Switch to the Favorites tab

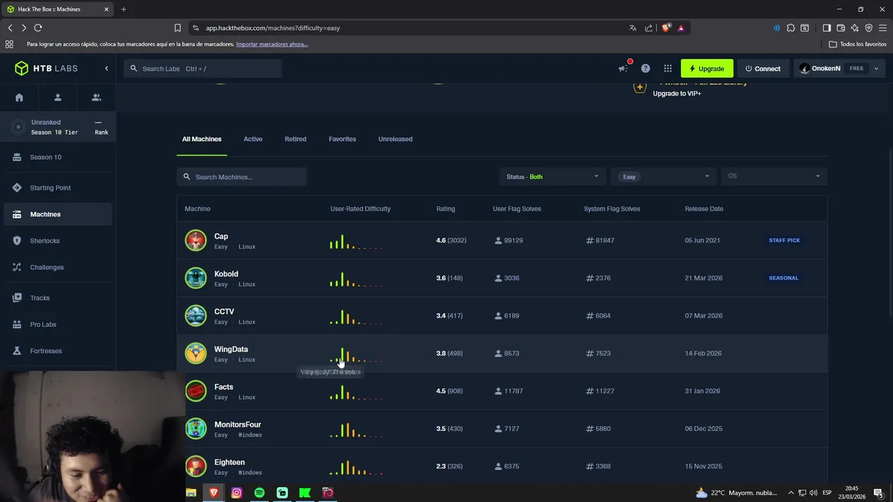pyautogui.click(x=342, y=139)
